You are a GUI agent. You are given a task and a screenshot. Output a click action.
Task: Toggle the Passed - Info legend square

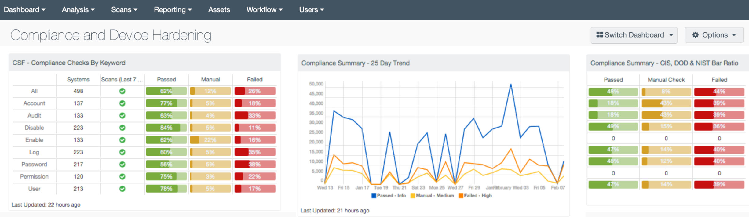tap(373, 196)
